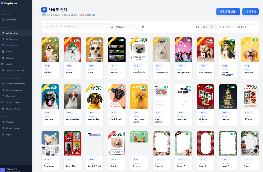This screenshot has height=172, width=263.
Task: Toggle off the Wildlife template switch
Action: point(55,40)
